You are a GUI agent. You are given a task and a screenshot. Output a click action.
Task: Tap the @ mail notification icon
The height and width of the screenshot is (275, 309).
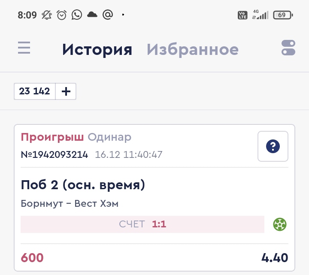click(x=108, y=15)
